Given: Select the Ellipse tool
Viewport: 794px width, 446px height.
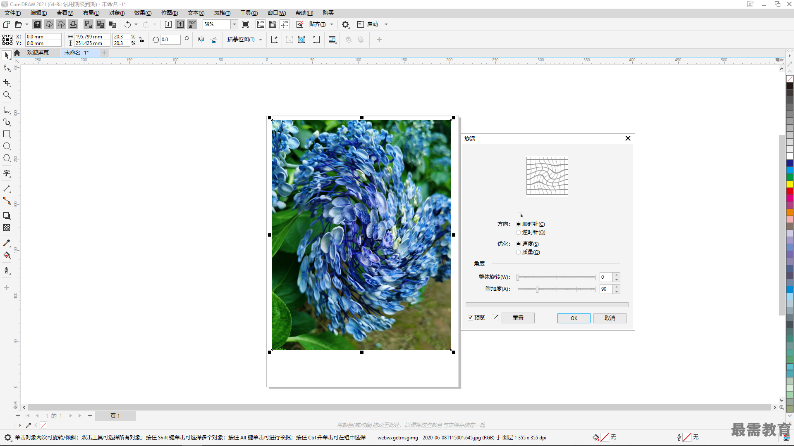Looking at the screenshot, I should (7, 146).
